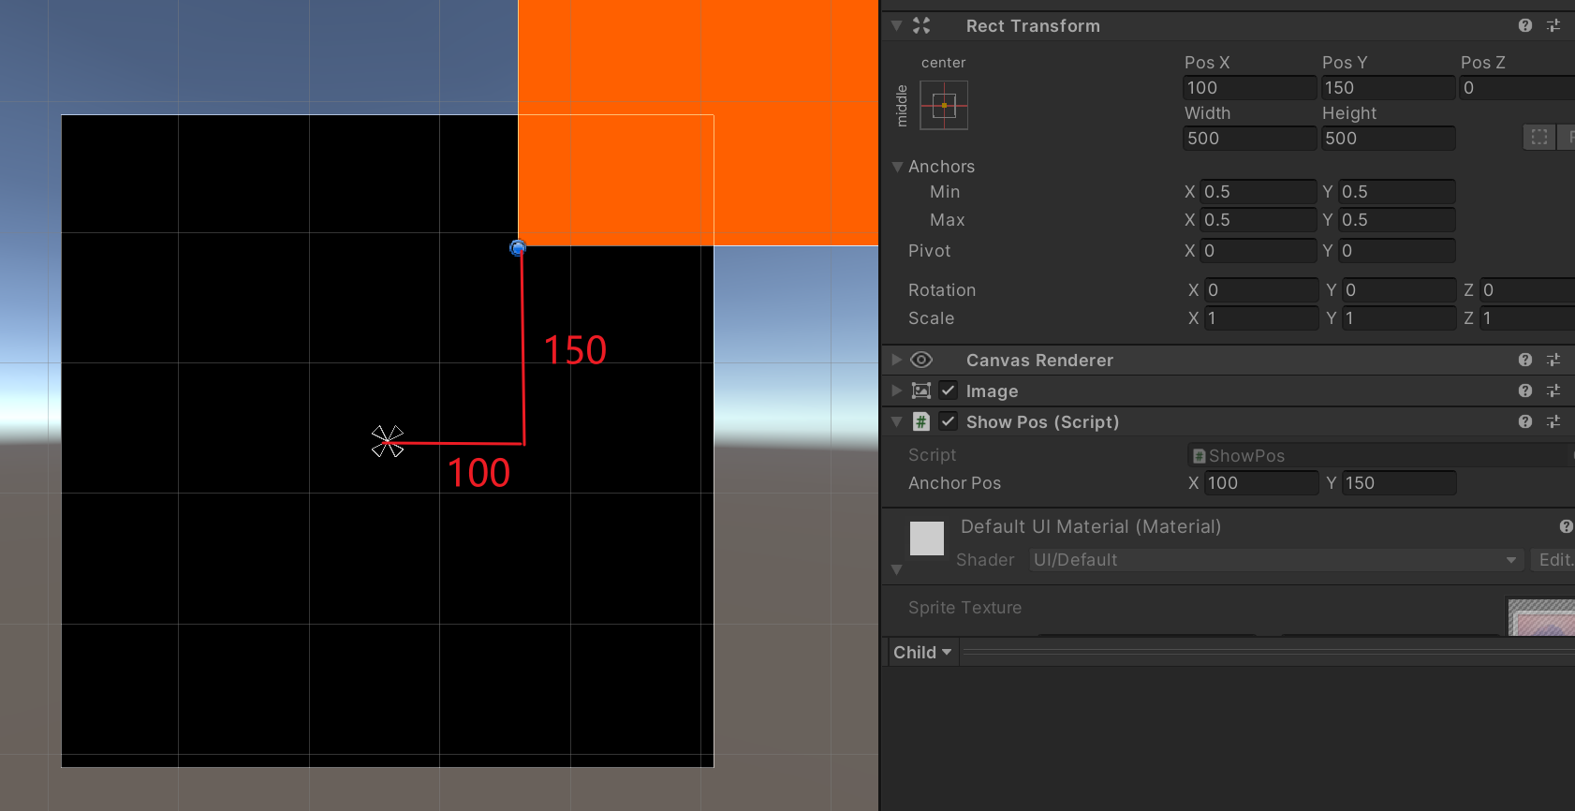This screenshot has height=811, width=1575.
Task: Toggle blueprint mode button
Action: [1539, 138]
